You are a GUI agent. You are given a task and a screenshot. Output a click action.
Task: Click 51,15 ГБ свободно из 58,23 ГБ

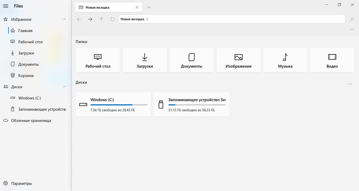[191, 110]
